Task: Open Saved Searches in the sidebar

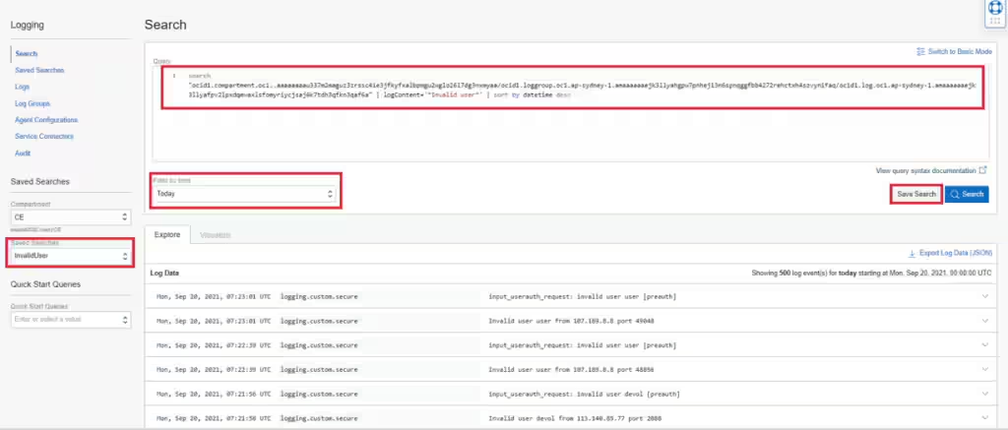Action: coord(40,71)
